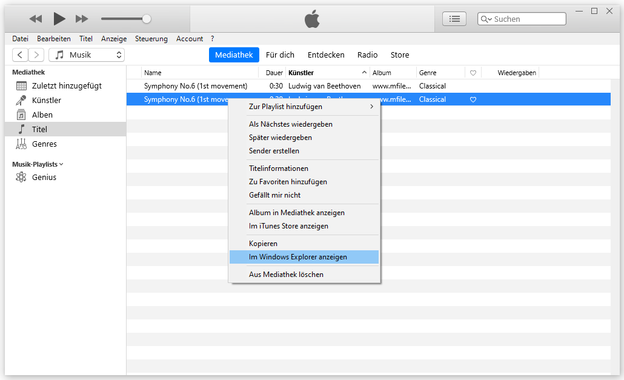624x380 pixels.
Task: Choose Zu Favoriten hinzufügen
Action: coord(304,182)
